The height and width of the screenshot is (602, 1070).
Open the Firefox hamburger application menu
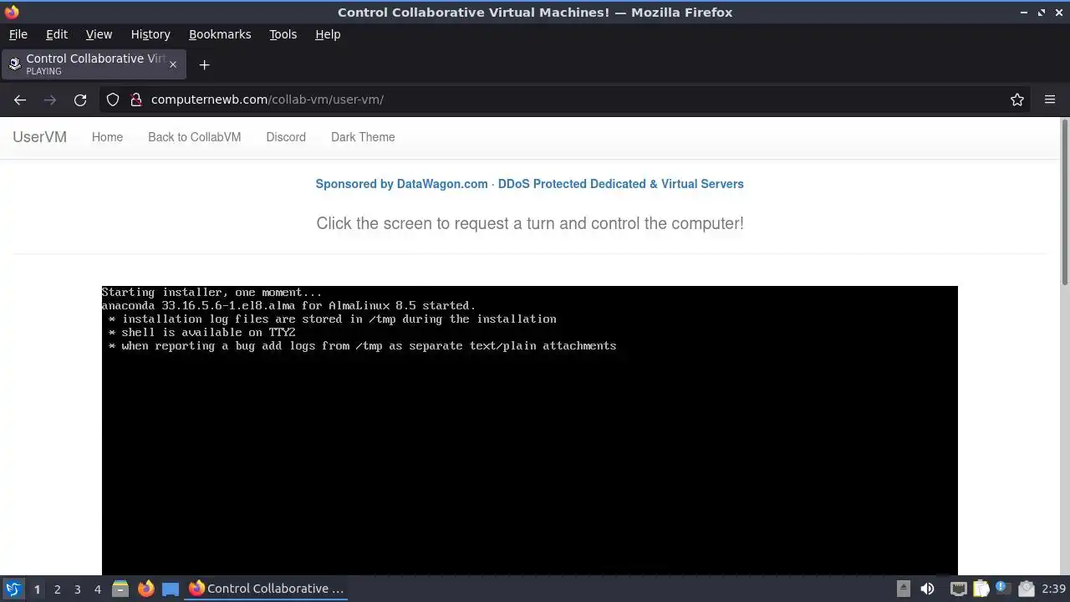(1050, 99)
